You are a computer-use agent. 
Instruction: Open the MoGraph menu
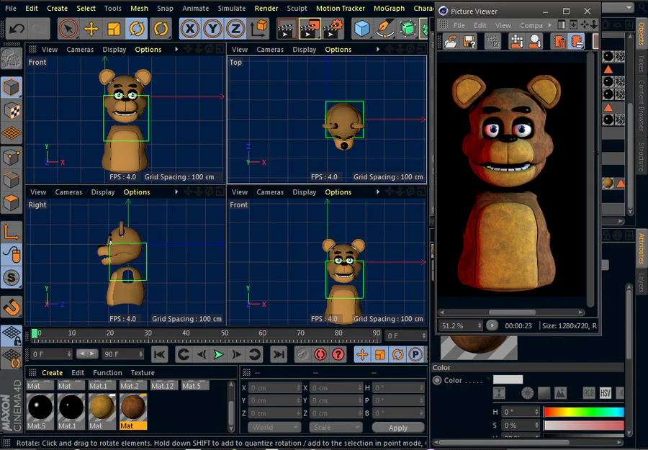coord(389,8)
